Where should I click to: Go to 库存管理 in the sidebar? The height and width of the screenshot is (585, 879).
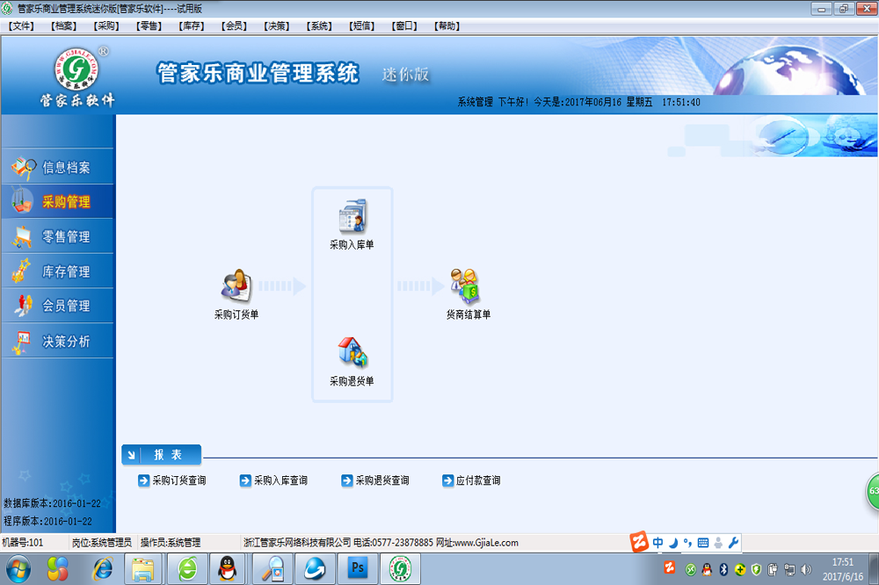click(x=58, y=271)
